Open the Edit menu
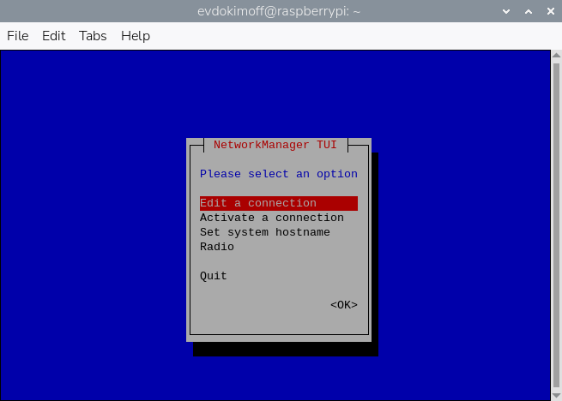The height and width of the screenshot is (401, 562). tap(54, 35)
